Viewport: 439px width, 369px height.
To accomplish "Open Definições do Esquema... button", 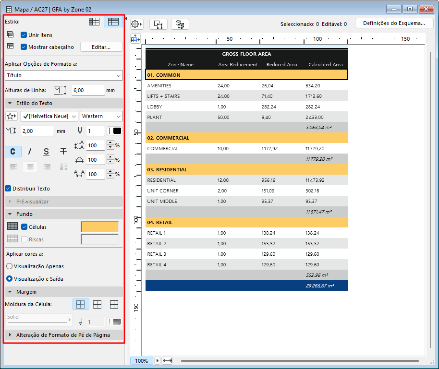I will tap(390, 23).
